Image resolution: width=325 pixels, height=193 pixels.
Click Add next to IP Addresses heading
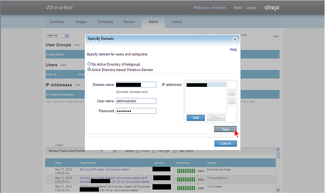[78, 85]
